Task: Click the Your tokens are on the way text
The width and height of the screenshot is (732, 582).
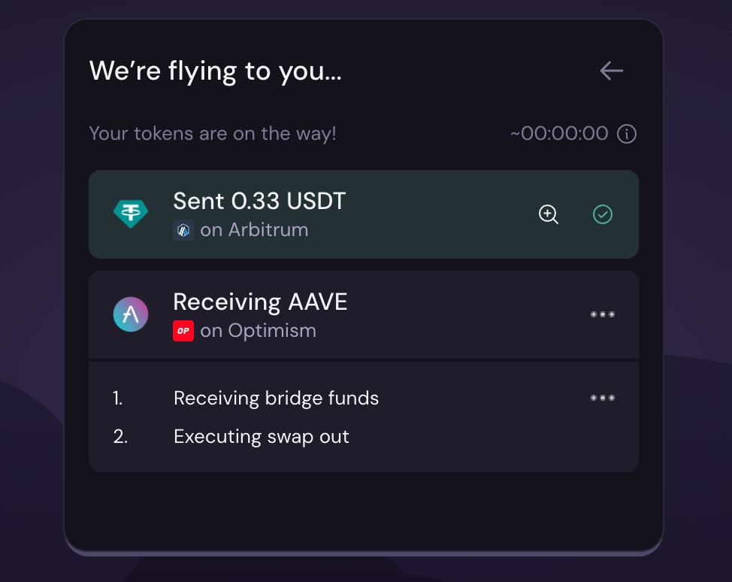Action: pyautogui.click(x=213, y=134)
